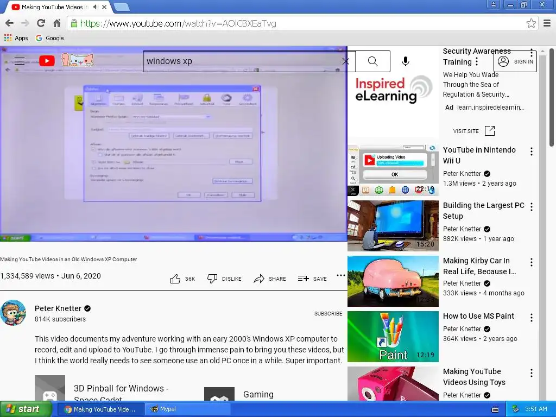This screenshot has height=417, width=556.
Task: Bookmark this page with the star icon
Action: pyautogui.click(x=531, y=23)
